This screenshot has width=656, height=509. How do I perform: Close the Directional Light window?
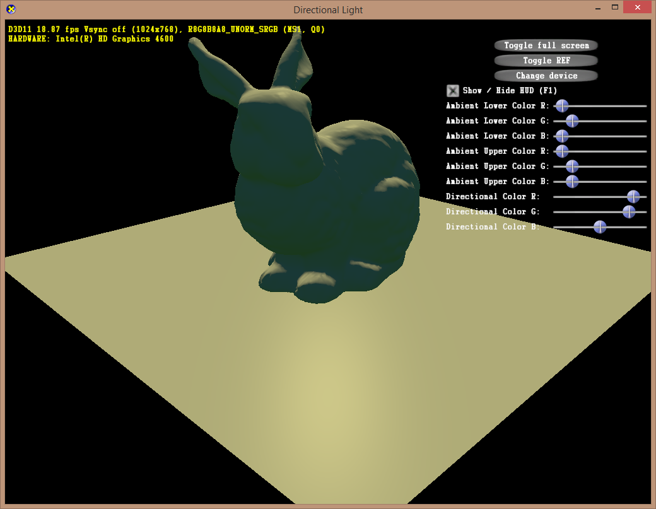pos(637,8)
